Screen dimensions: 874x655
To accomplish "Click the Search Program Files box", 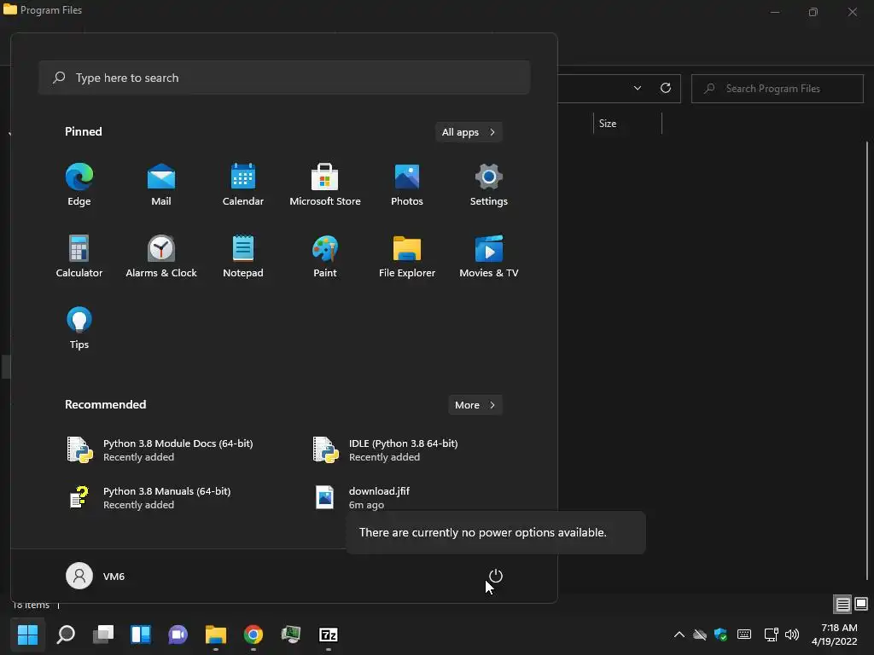I will pyautogui.click(x=777, y=89).
